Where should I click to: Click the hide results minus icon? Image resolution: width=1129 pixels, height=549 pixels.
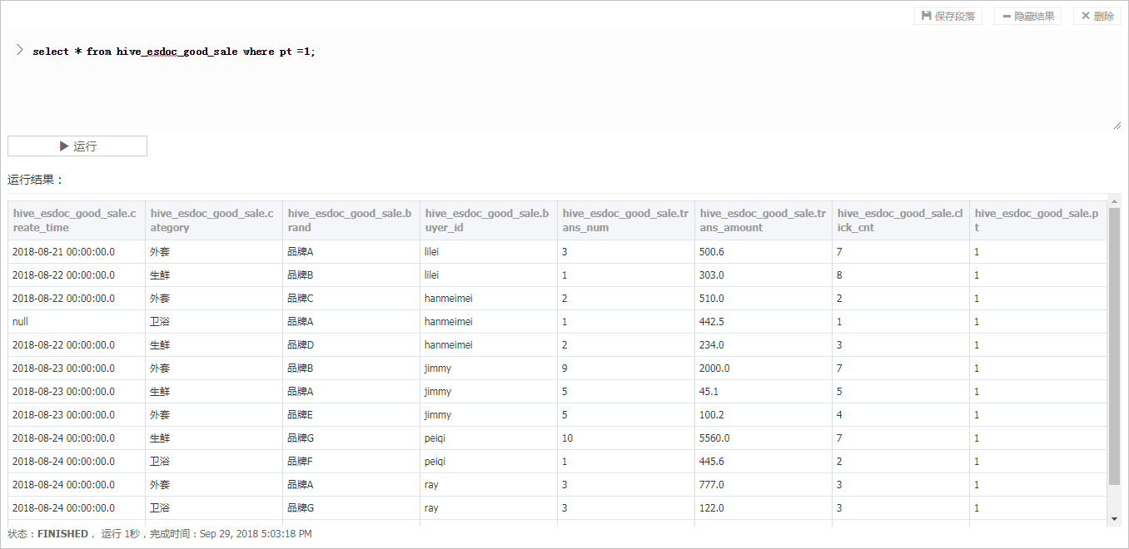pyautogui.click(x=1006, y=16)
